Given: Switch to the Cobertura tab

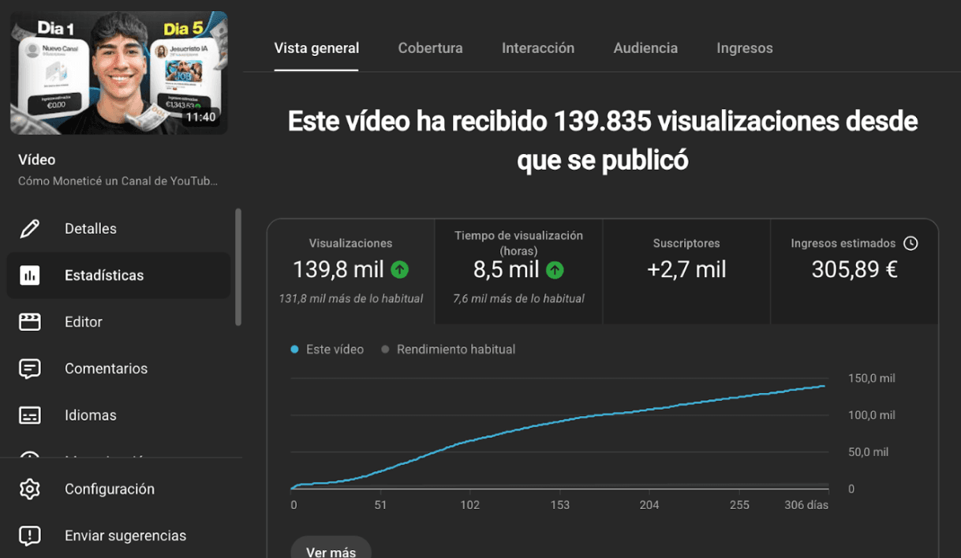Looking at the screenshot, I should pyautogui.click(x=430, y=48).
